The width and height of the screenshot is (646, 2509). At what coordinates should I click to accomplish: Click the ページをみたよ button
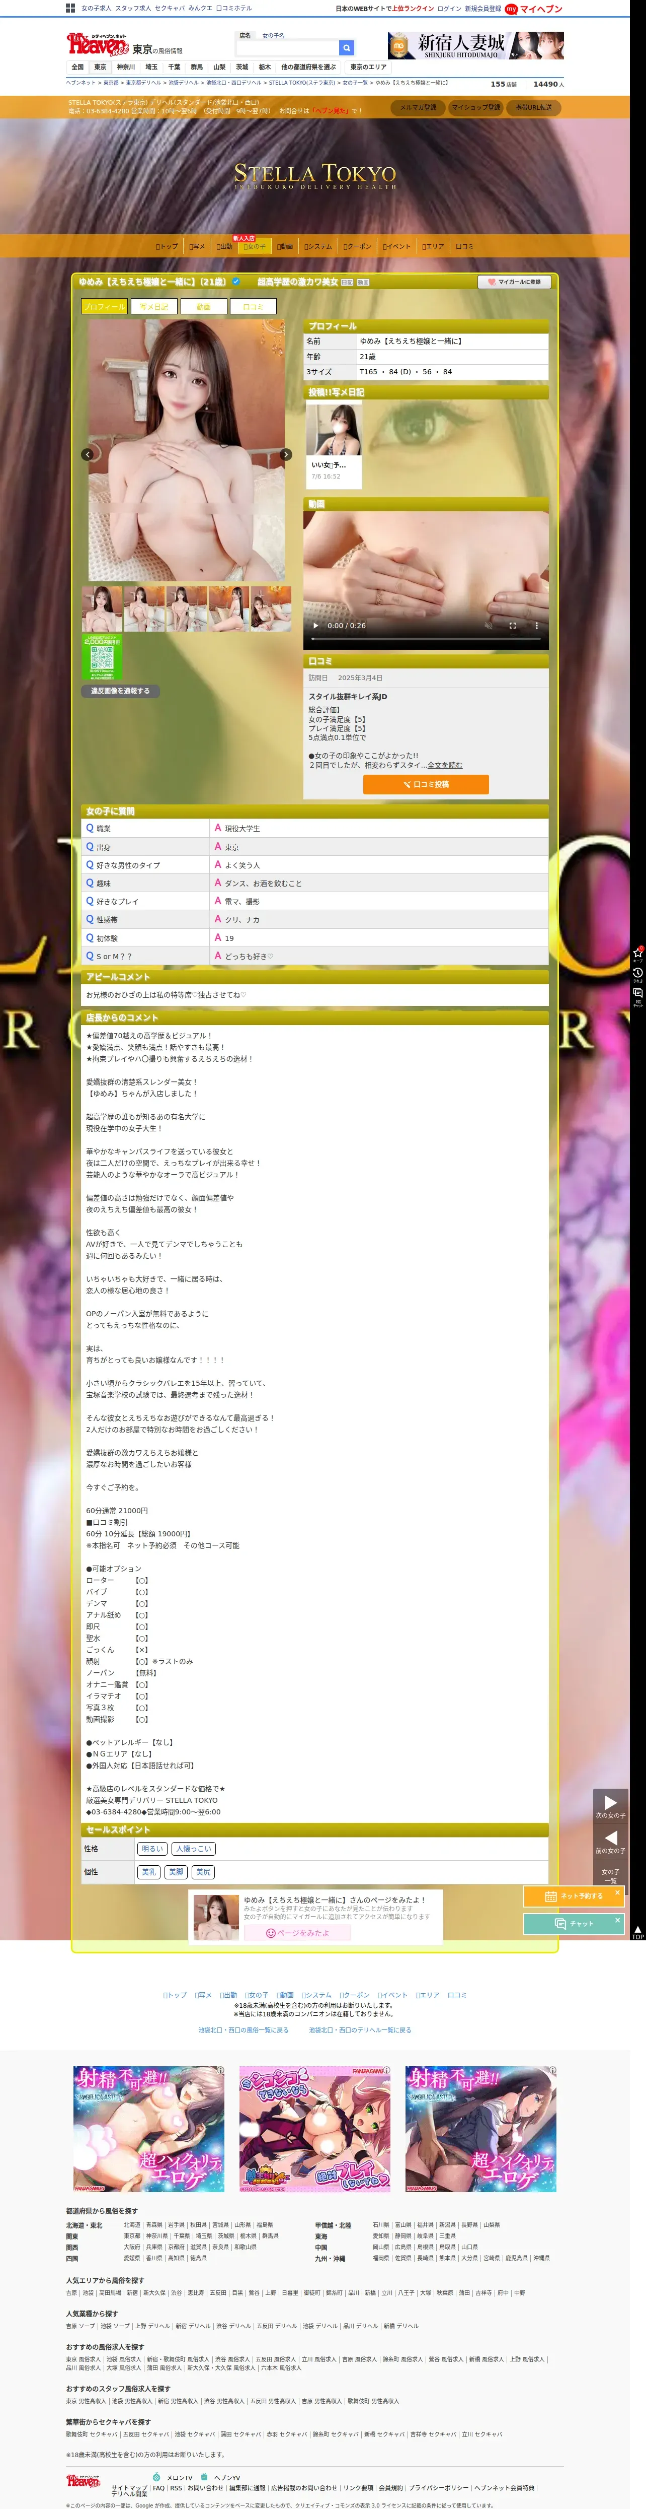[x=298, y=1932]
